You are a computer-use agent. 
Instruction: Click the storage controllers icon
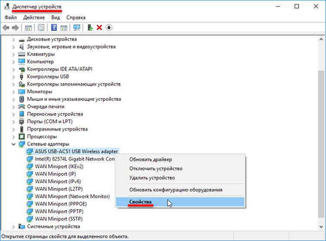coord(21,84)
